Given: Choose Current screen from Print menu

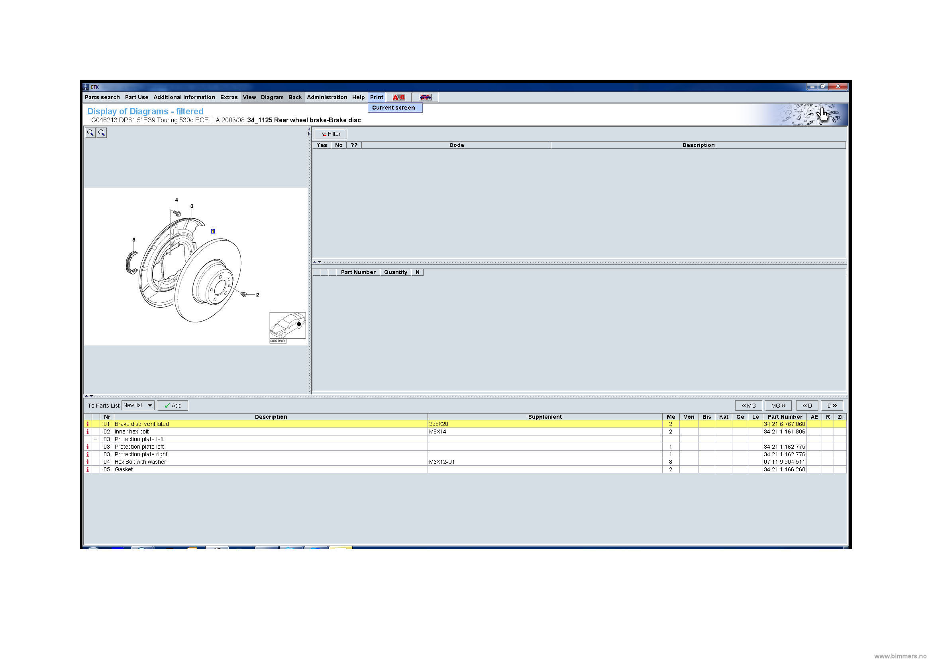Looking at the screenshot, I should pos(395,108).
